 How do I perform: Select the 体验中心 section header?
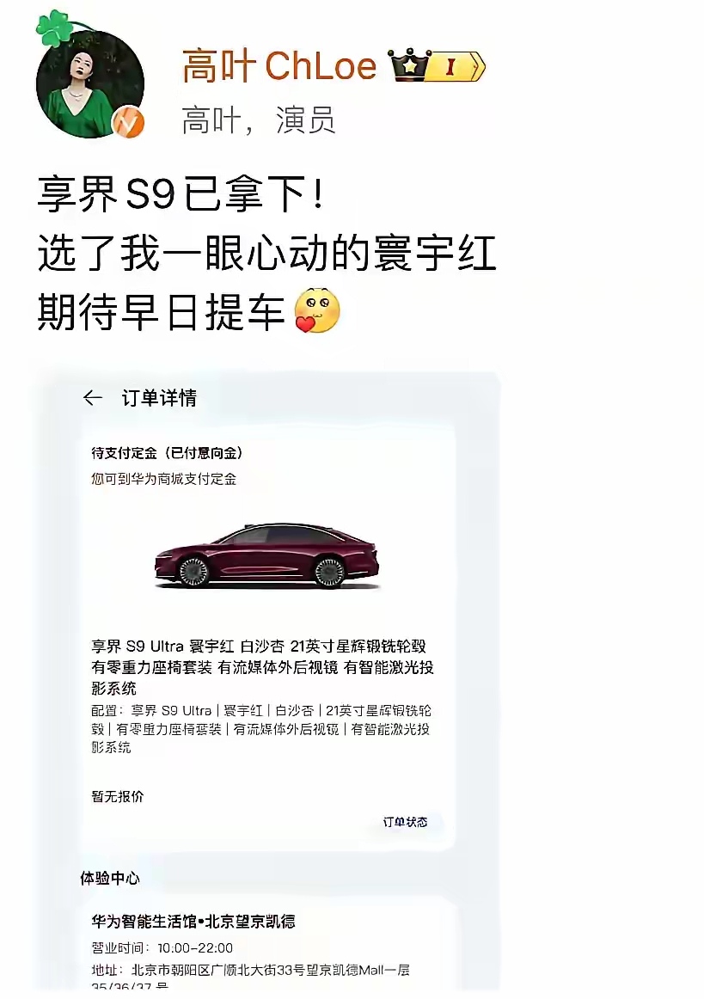109,879
